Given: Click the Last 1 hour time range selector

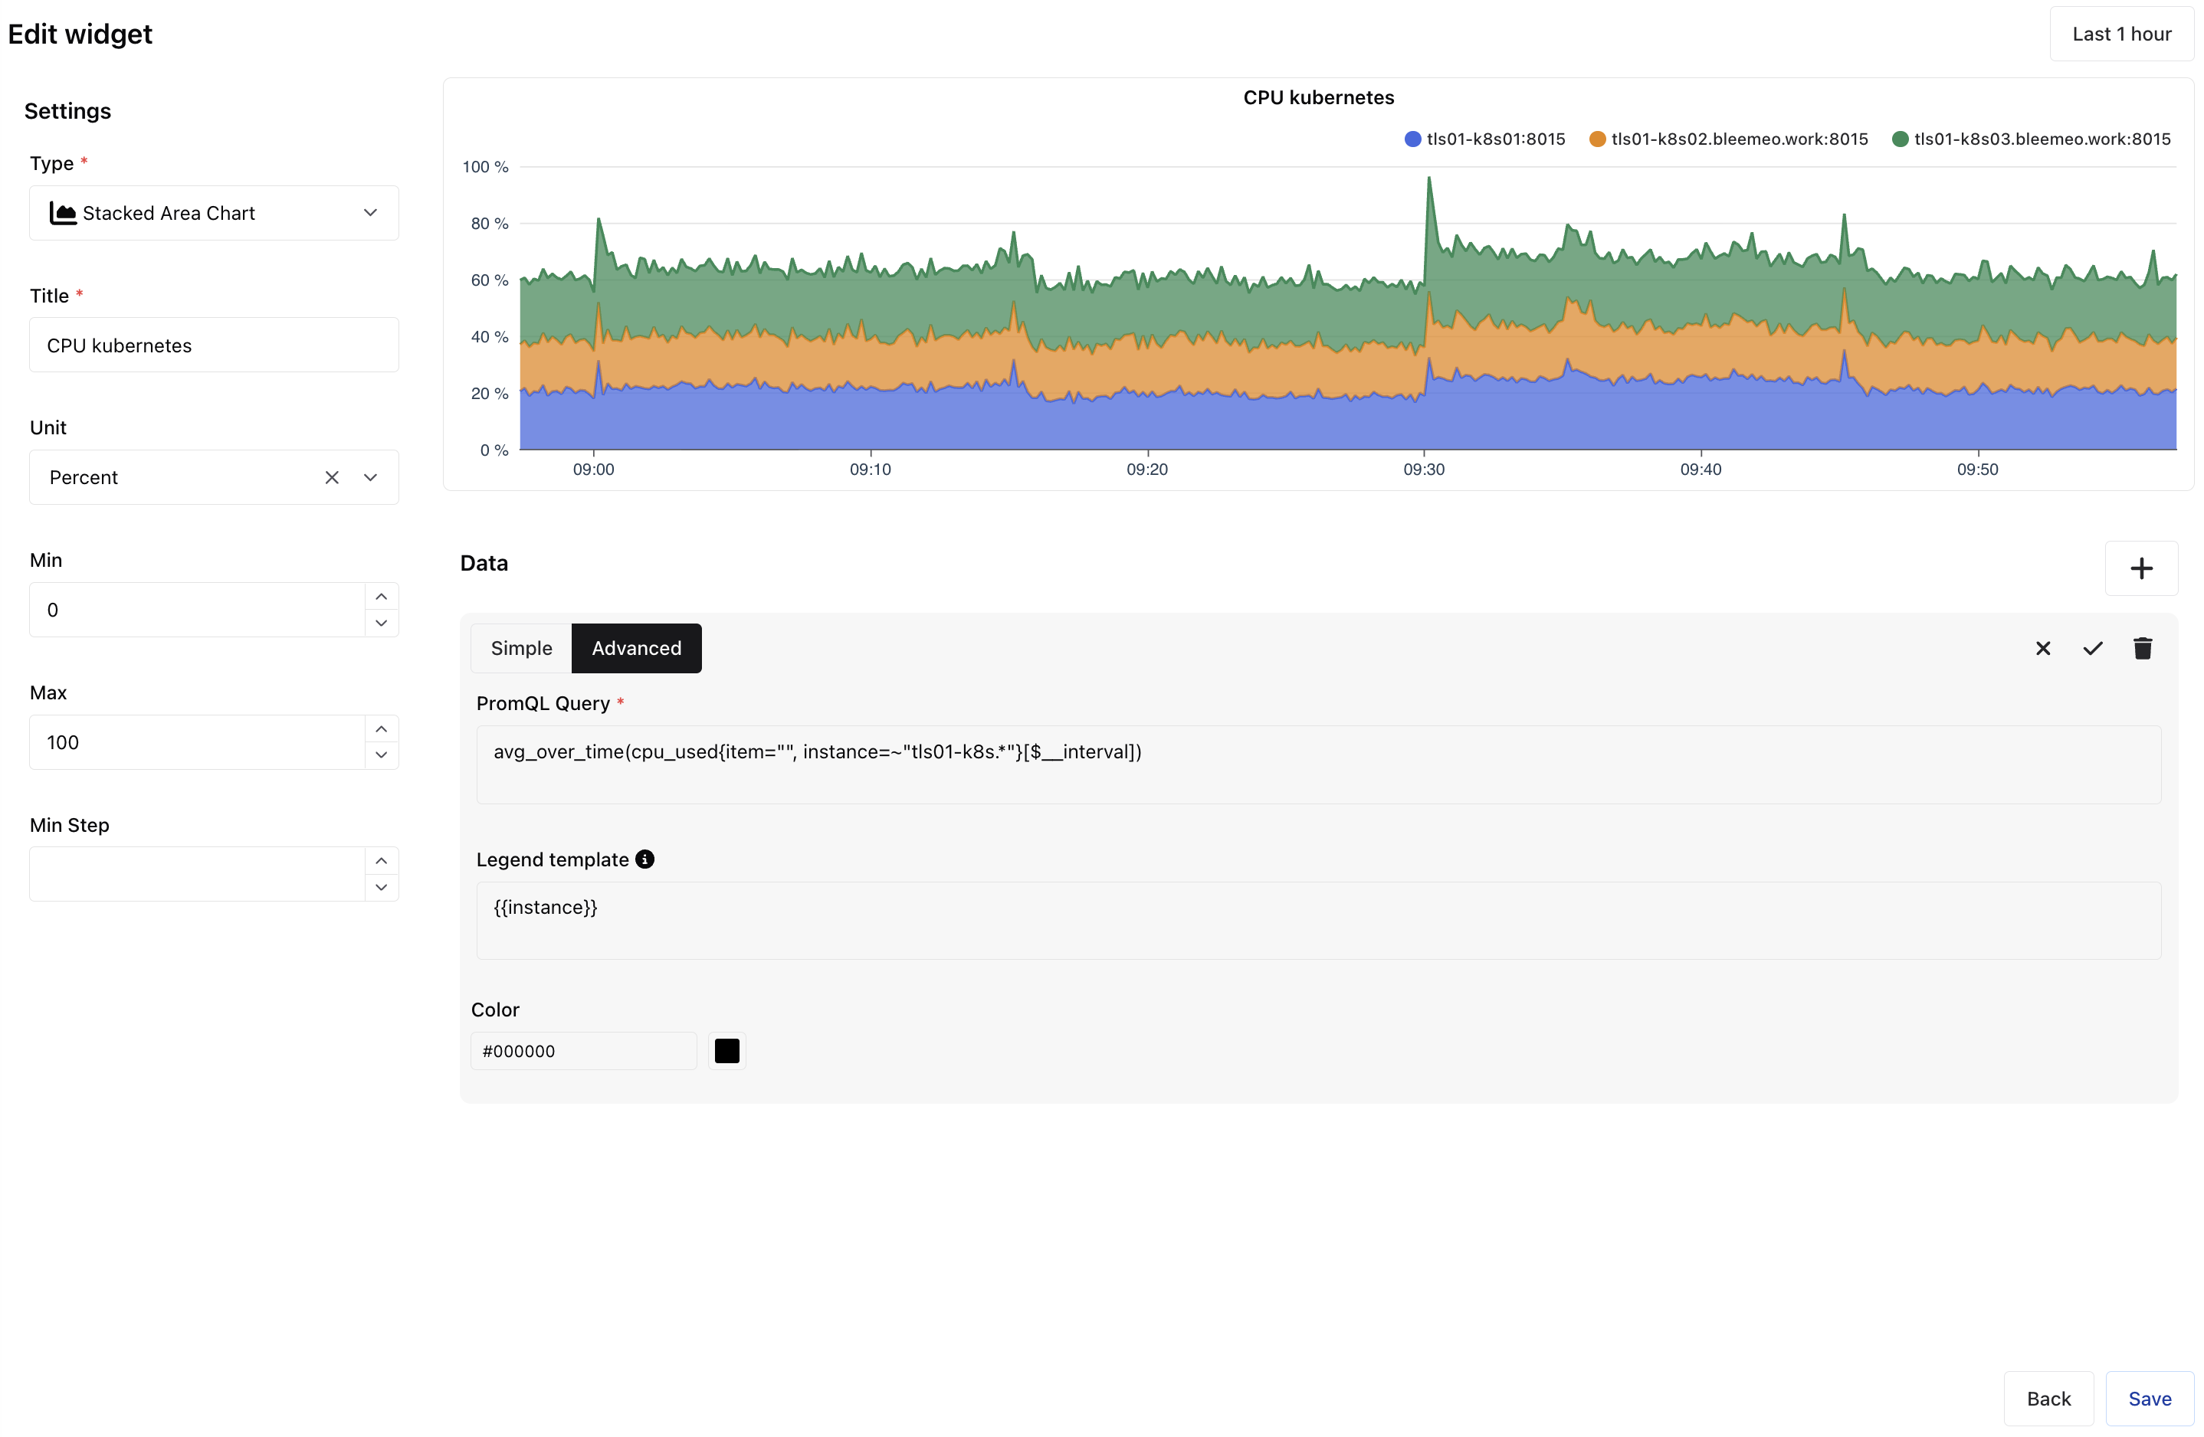Looking at the screenshot, I should [x=2121, y=34].
